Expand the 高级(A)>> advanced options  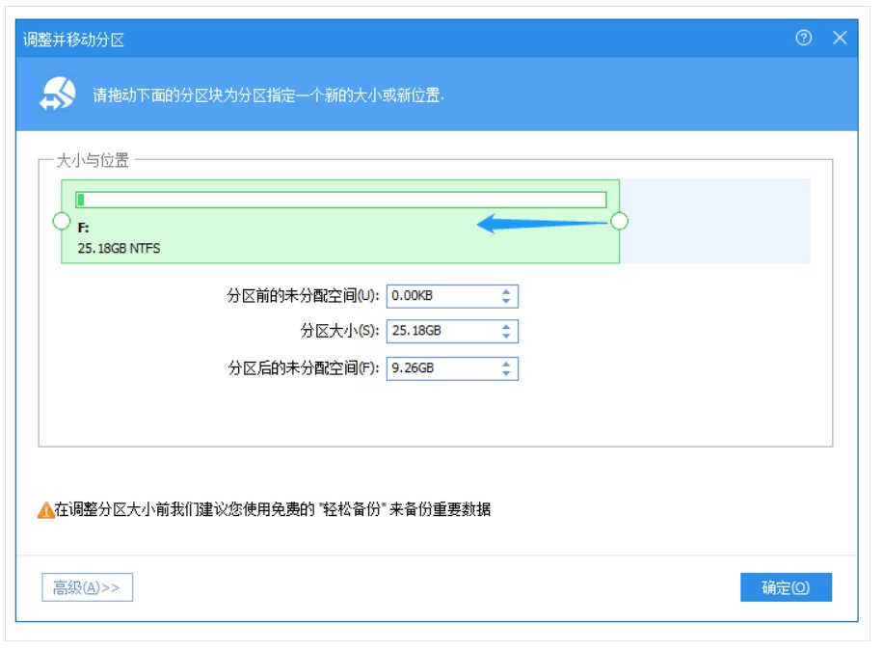pos(87,587)
